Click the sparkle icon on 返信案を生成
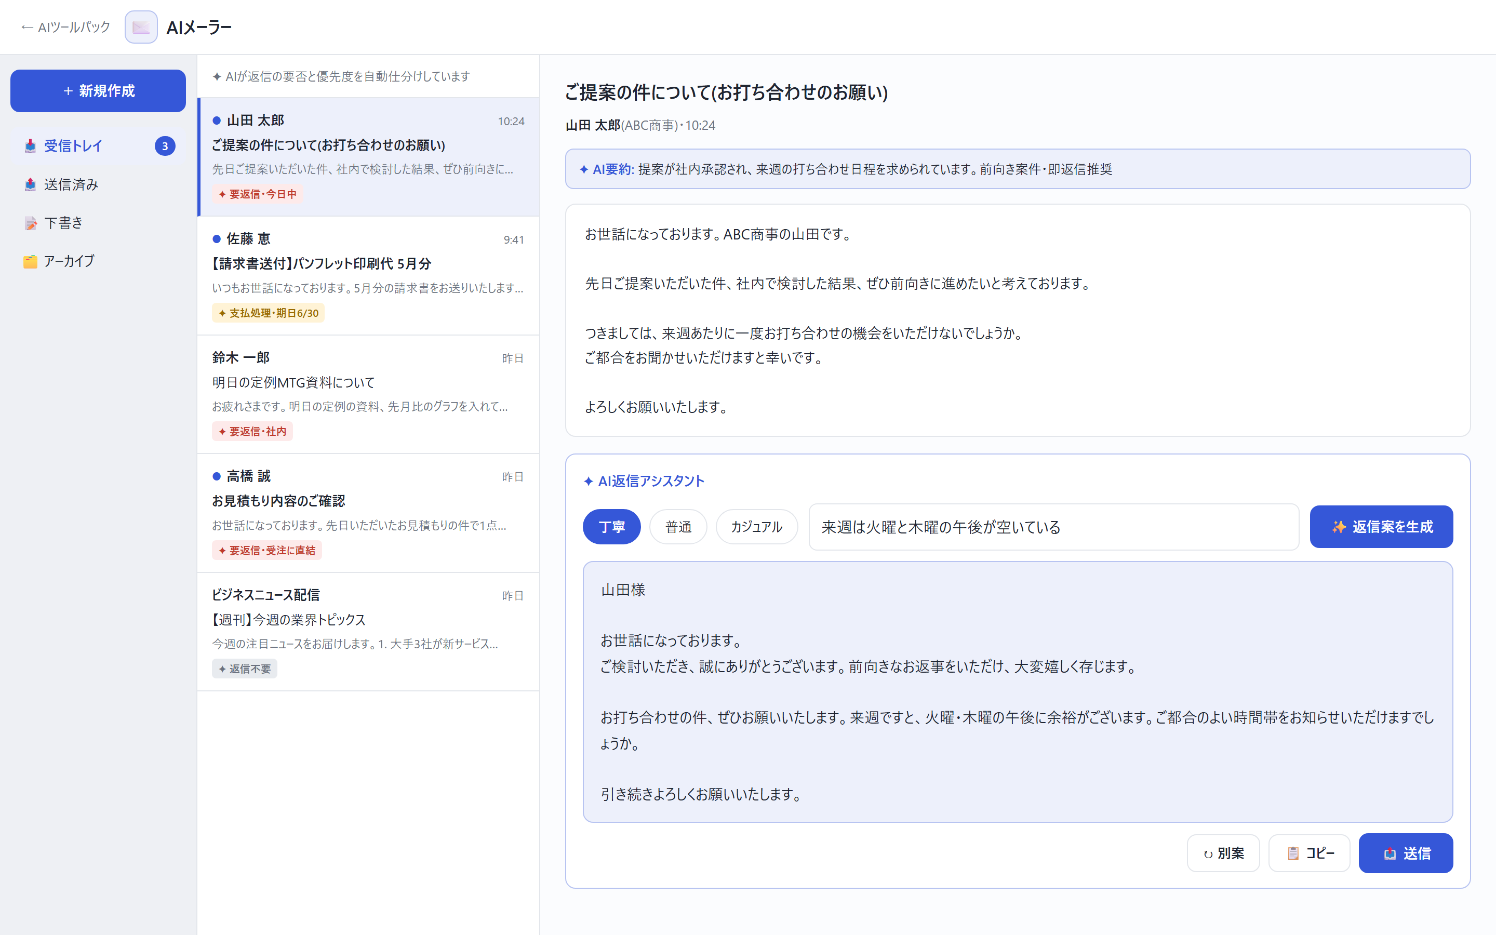Viewport: 1496px width, 935px height. 1339,527
